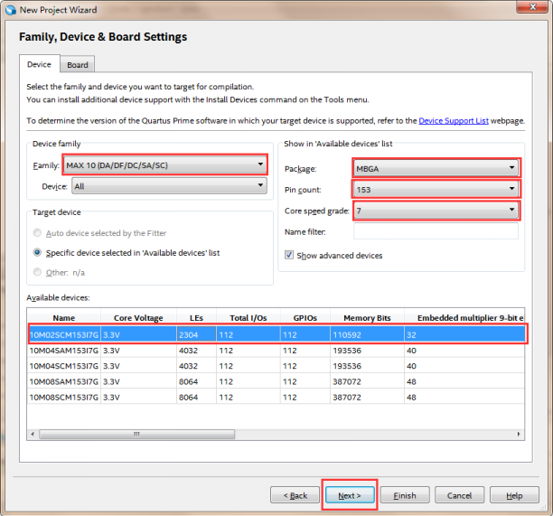Viewport: 553px width, 516px height.
Task: Toggle the Show advanced devices checkbox
Action: 289,255
